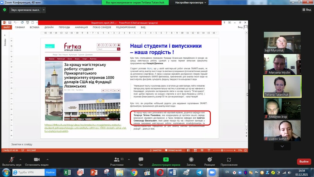Change layout with the Вид button

(307, 10)
